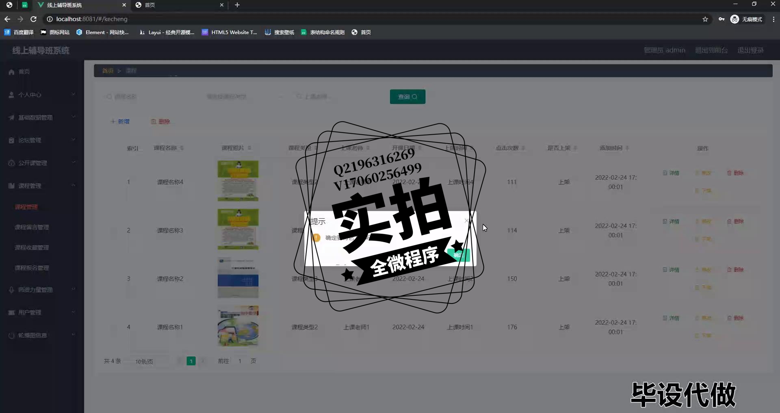This screenshot has height=413, width=780.
Task: Open 首页 in the sidebar
Action: coord(24,71)
